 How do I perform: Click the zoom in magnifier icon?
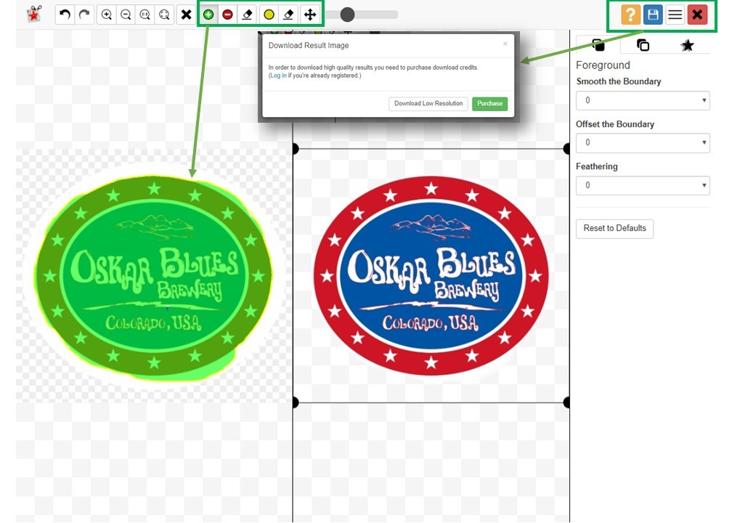point(107,15)
